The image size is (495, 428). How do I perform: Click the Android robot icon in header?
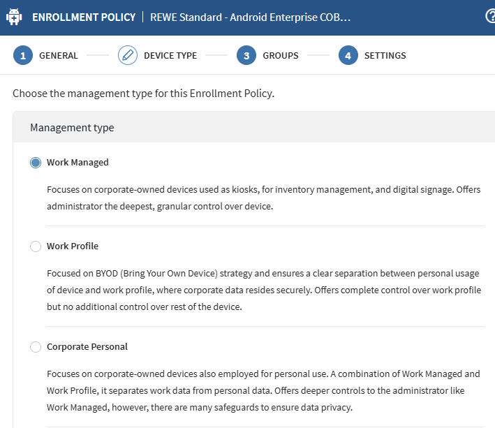pyautogui.click(x=14, y=17)
